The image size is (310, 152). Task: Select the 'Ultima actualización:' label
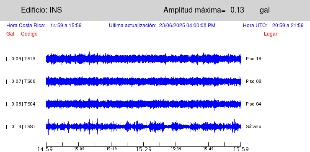pyautogui.click(x=133, y=26)
